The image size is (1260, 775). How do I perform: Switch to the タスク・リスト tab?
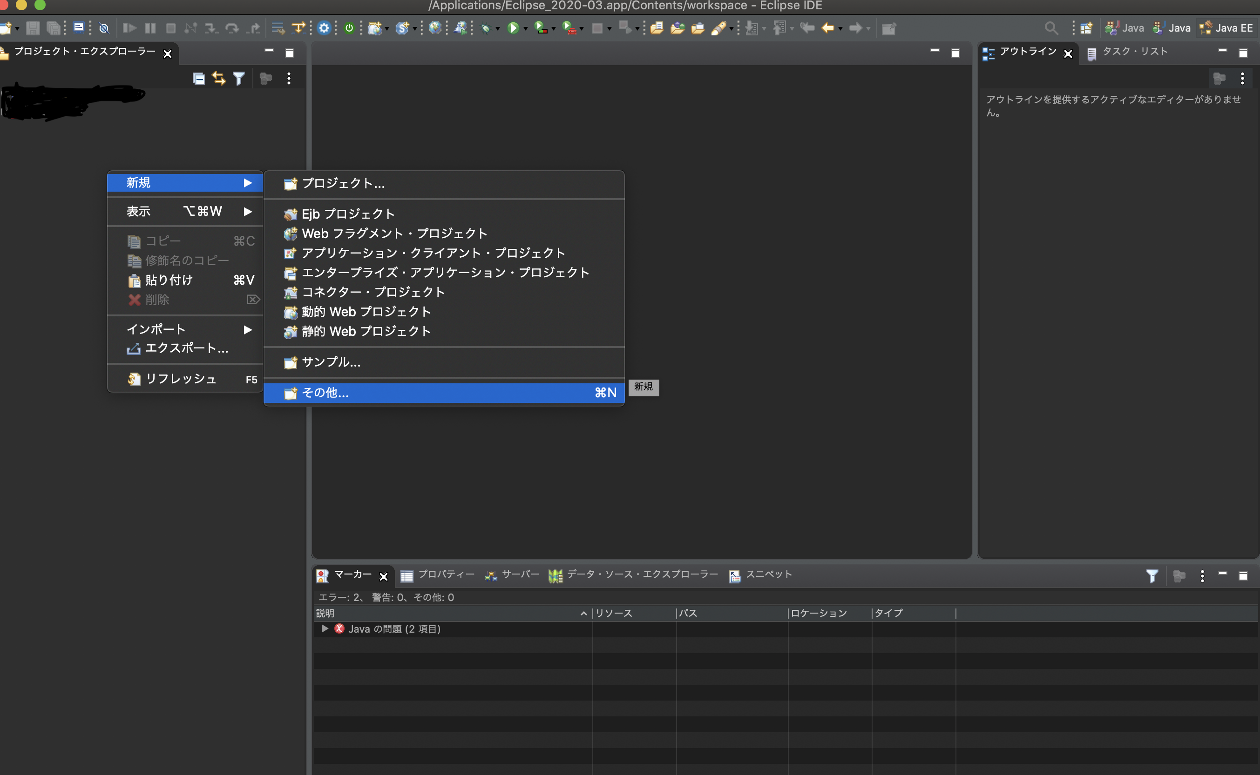1127,52
